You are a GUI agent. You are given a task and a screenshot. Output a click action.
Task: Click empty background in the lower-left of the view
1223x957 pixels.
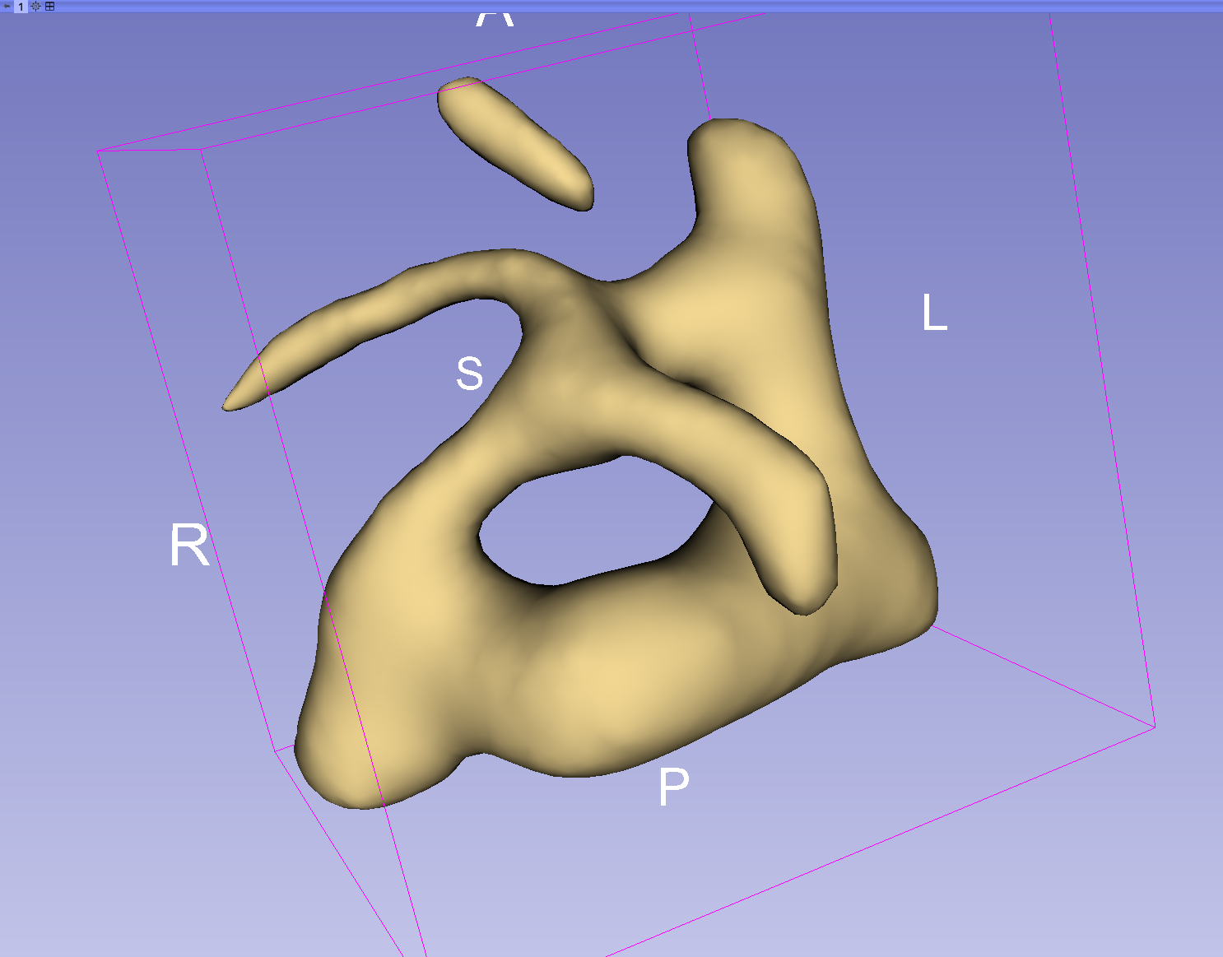pos(123,864)
